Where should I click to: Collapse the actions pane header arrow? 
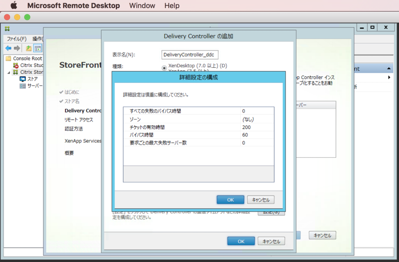tap(389, 69)
